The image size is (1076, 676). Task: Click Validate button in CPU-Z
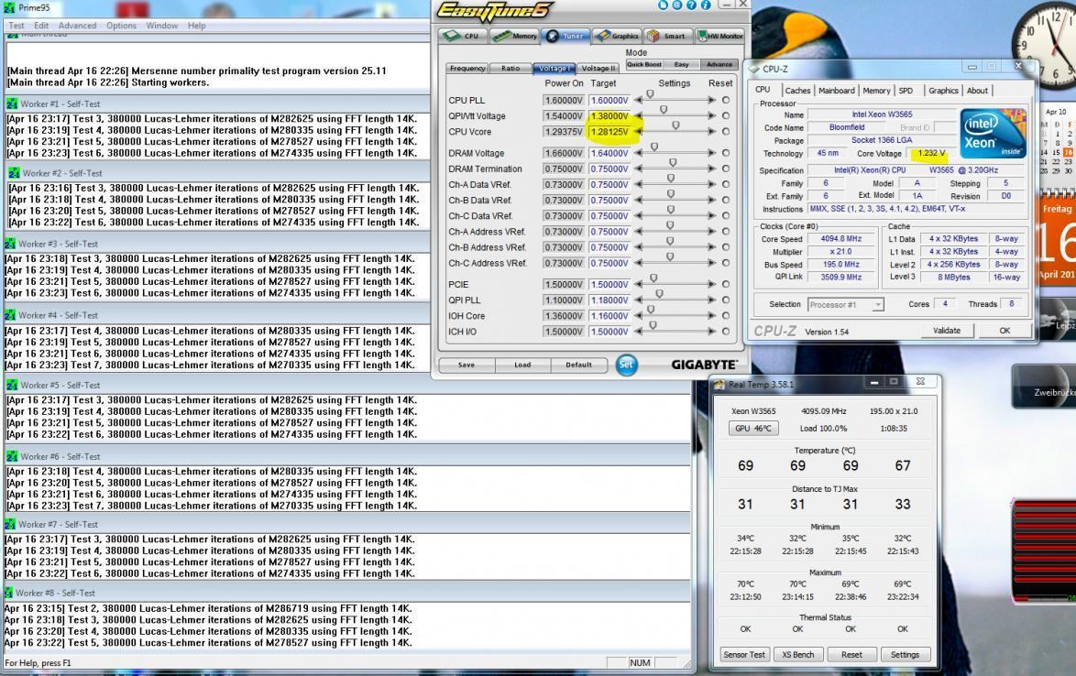(946, 331)
